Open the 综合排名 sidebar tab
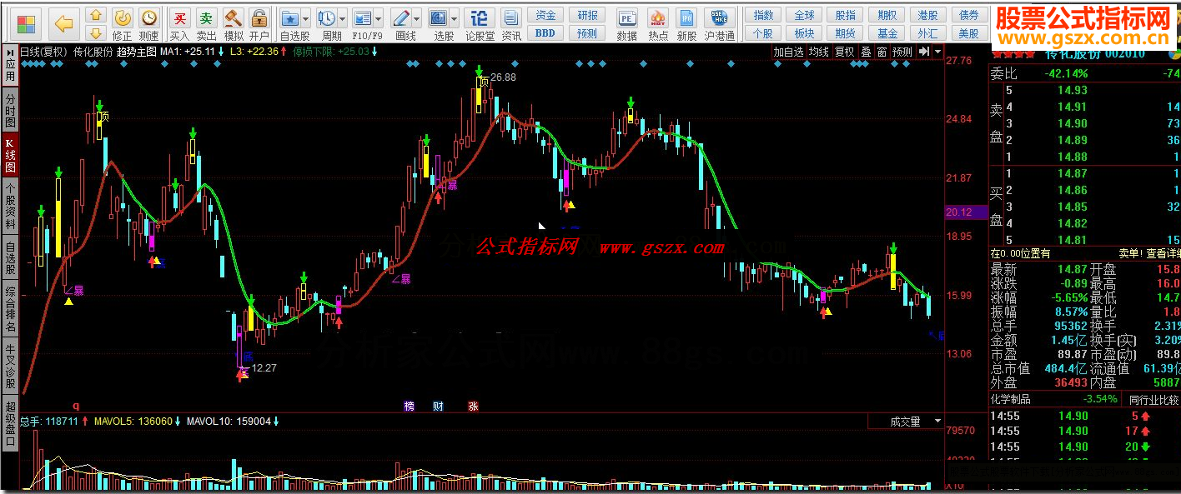 point(10,310)
